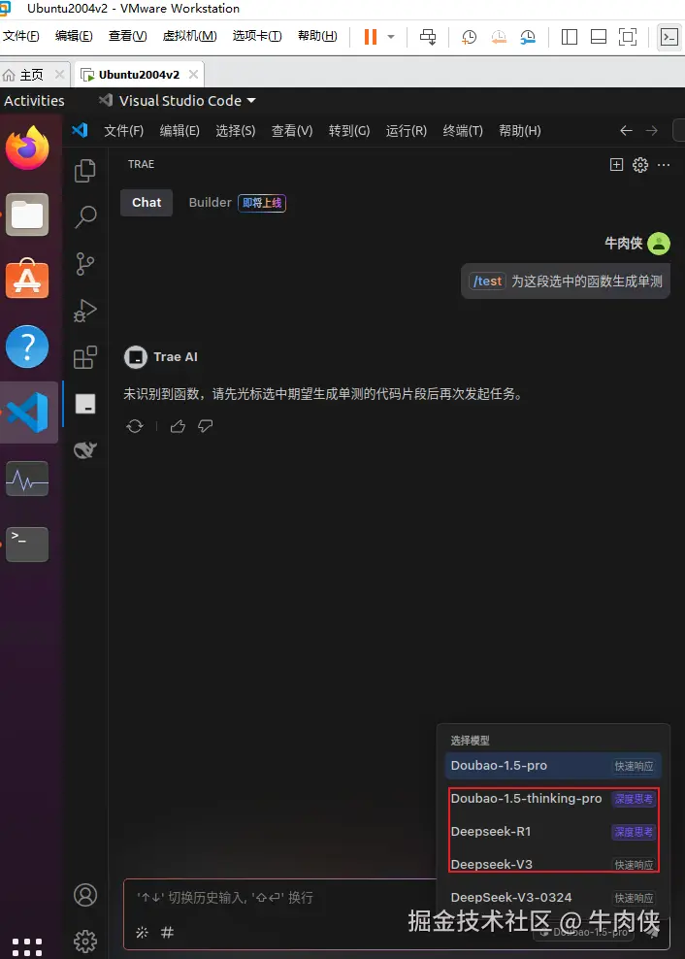The image size is (685, 959).
Task: Take a VMware snapshot
Action: click(x=469, y=37)
